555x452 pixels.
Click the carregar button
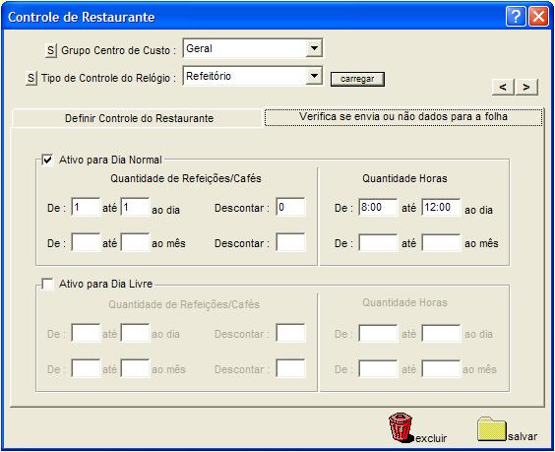point(357,79)
